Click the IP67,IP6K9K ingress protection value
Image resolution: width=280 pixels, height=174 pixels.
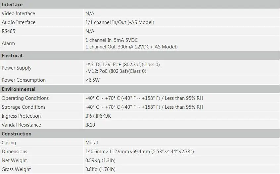[98, 116]
